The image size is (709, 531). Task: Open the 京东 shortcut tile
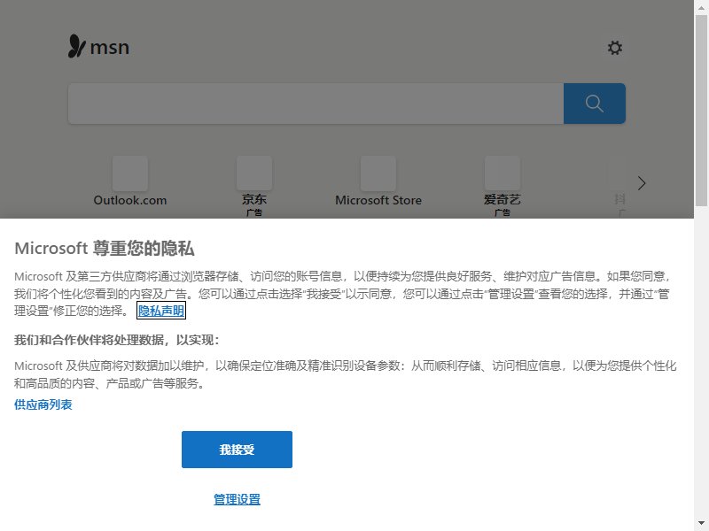tap(254, 186)
